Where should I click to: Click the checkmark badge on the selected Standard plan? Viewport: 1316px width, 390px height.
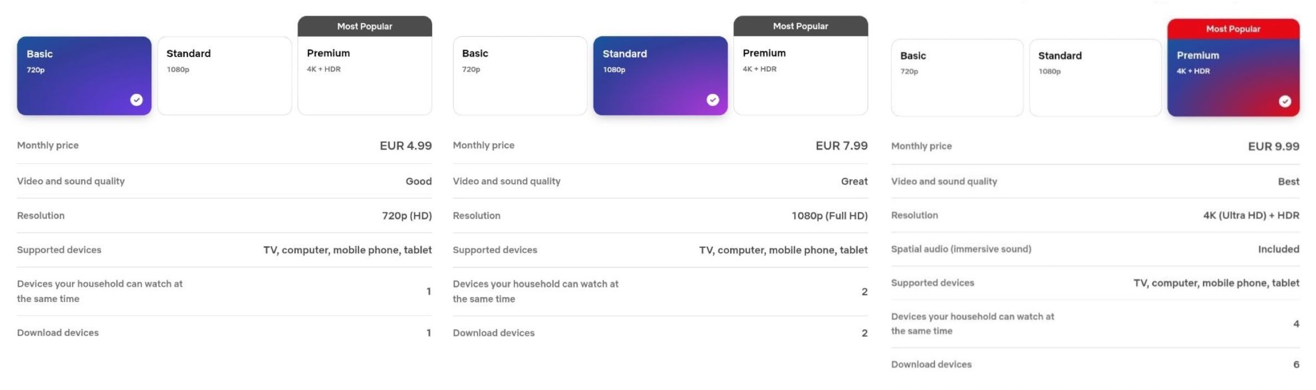coord(712,100)
